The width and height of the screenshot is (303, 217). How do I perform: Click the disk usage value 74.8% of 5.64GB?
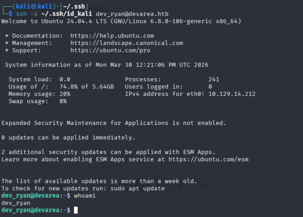click(x=86, y=87)
